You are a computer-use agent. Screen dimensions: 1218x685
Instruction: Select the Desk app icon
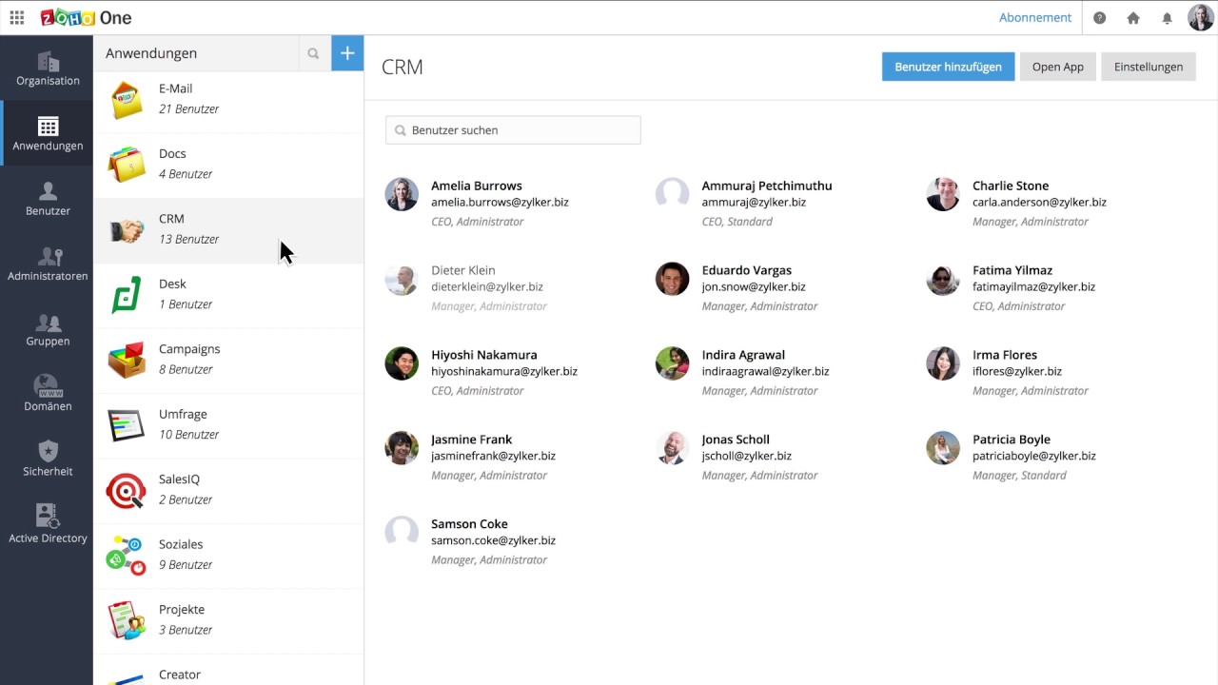(126, 294)
